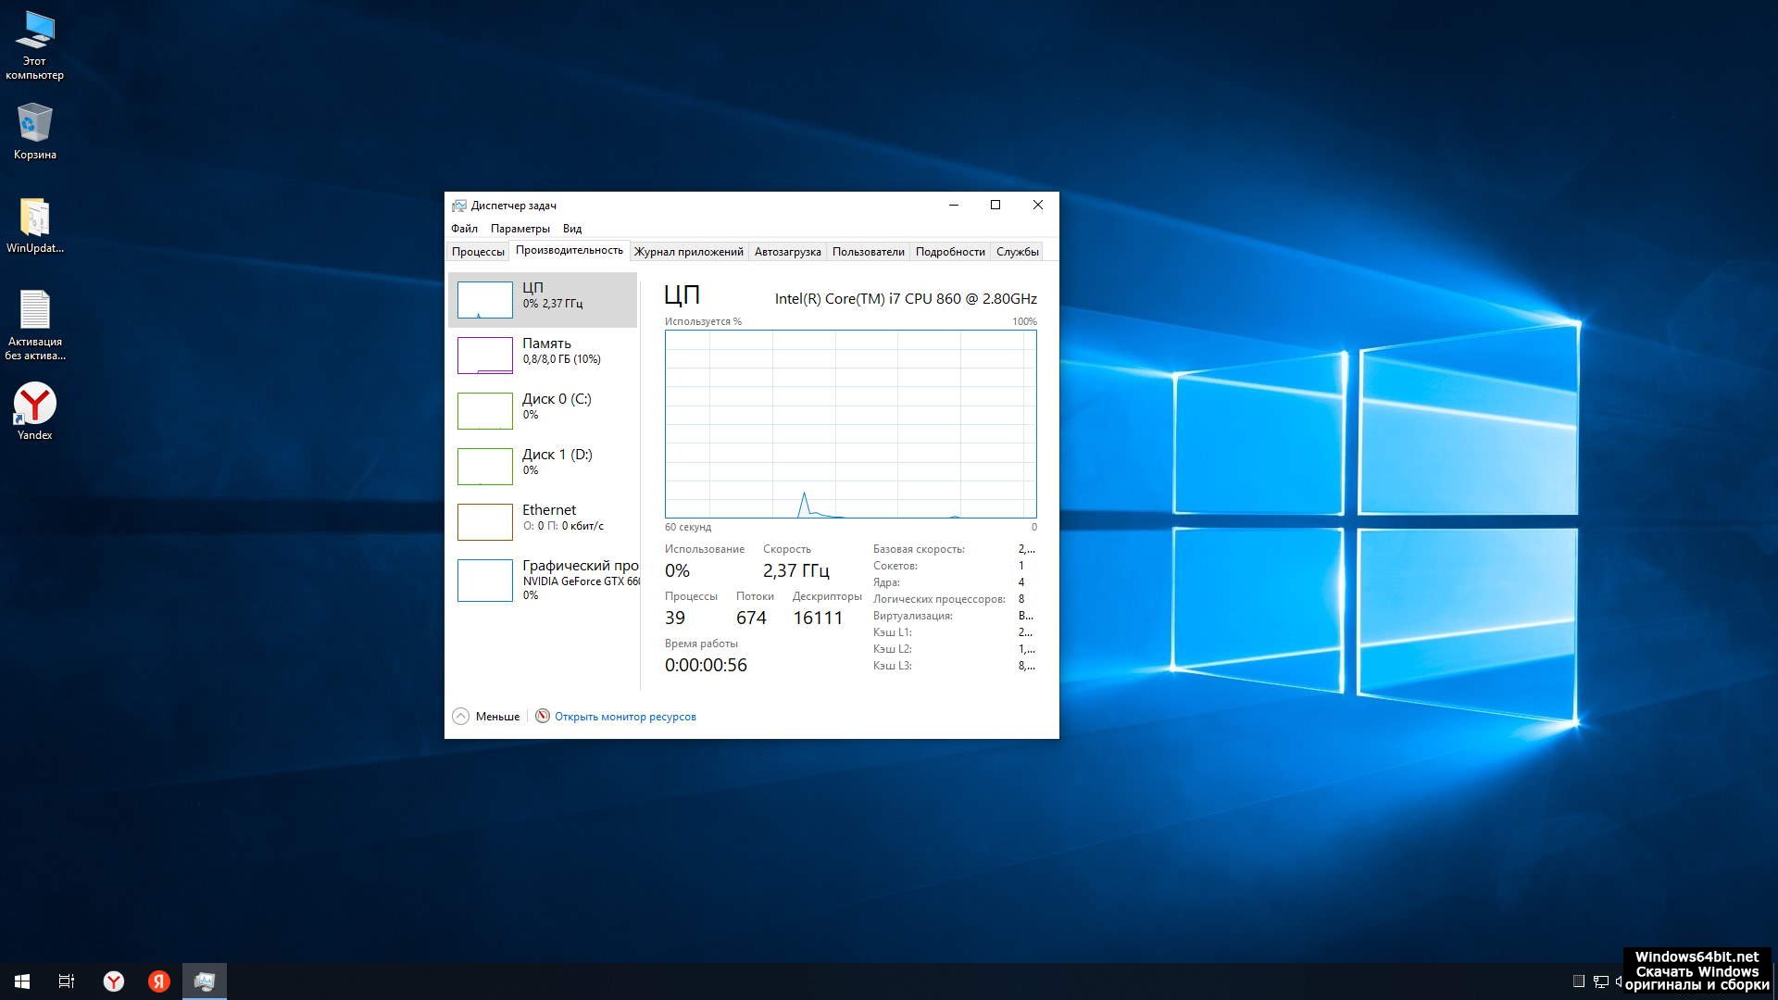Open resource monitor link
This screenshot has width=1778, height=1000.
pos(625,717)
